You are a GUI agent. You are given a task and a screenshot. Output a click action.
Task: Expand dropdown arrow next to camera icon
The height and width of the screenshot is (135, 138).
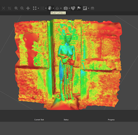[69, 8]
